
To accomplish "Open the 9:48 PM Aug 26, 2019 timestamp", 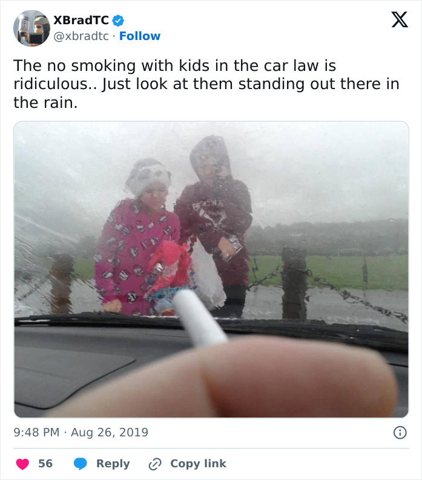I will click(x=81, y=432).
